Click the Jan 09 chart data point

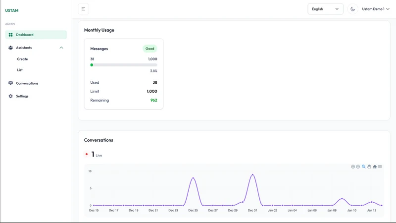point(342,199)
